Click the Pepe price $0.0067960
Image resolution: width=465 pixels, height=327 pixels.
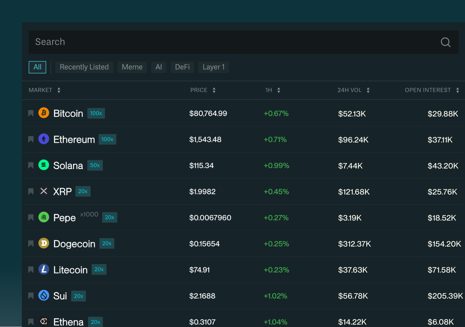[x=210, y=218]
